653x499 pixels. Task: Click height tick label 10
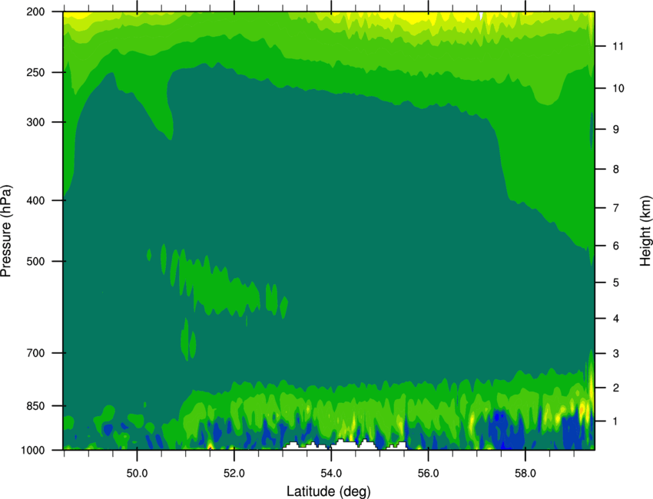pos(618,88)
